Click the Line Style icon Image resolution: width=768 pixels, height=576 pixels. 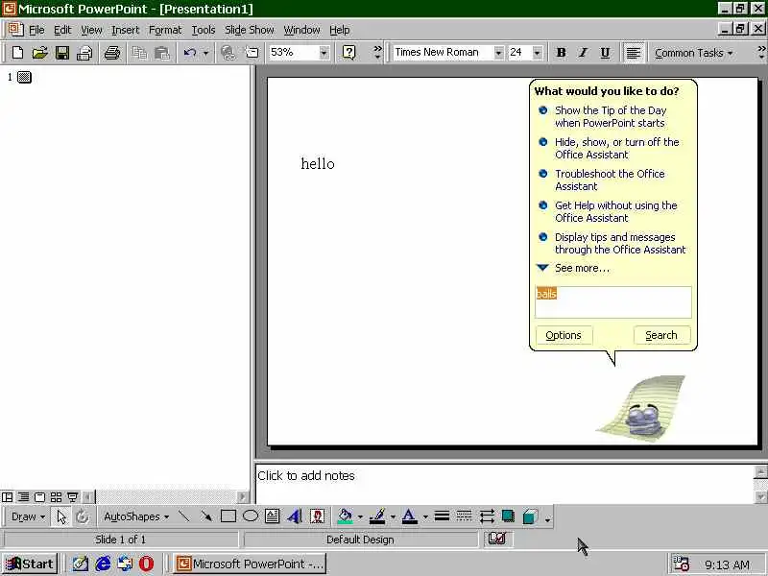pos(442,516)
